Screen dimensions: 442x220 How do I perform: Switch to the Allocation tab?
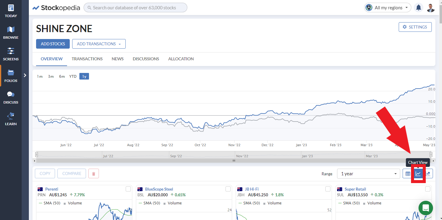pos(181,59)
